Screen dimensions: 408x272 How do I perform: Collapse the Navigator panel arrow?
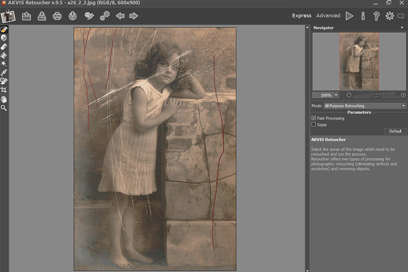[402, 28]
